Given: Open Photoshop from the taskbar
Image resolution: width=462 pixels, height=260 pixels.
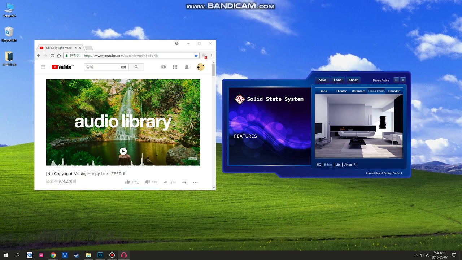Looking at the screenshot, I should [x=100, y=255].
